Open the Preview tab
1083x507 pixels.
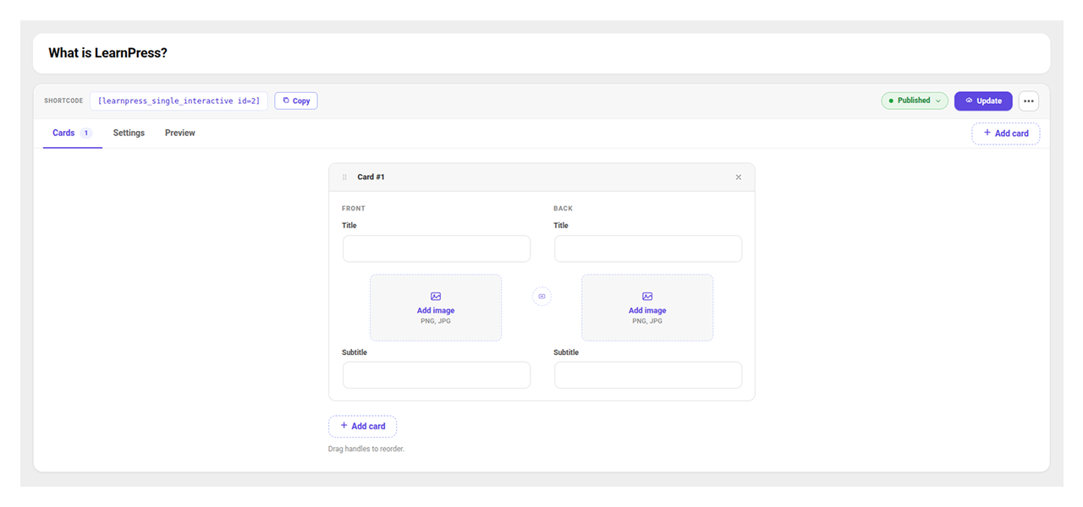pos(180,134)
